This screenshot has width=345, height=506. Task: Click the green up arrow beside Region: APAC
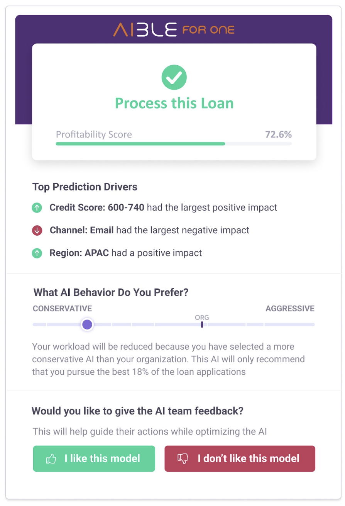37,253
